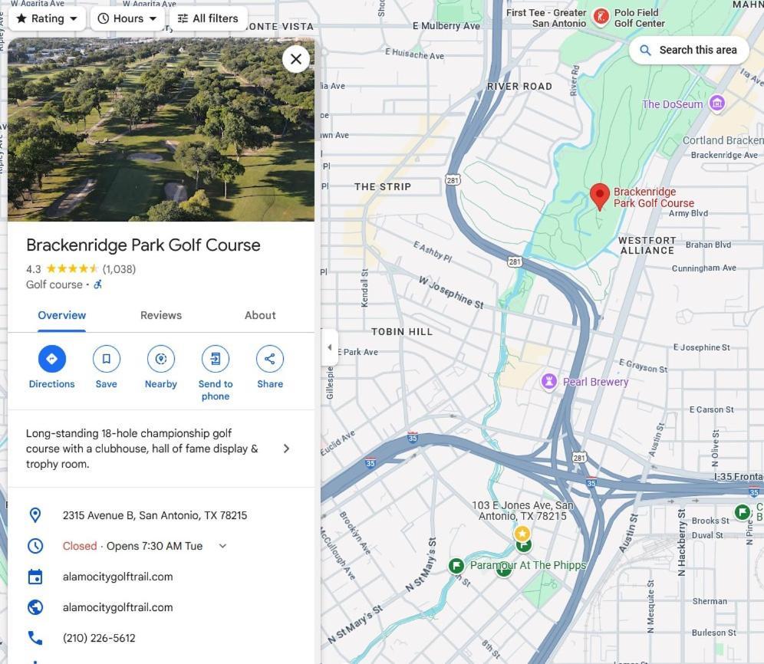Click the wheelchair accessibility icon
This screenshot has width=764, height=664.
[98, 284]
